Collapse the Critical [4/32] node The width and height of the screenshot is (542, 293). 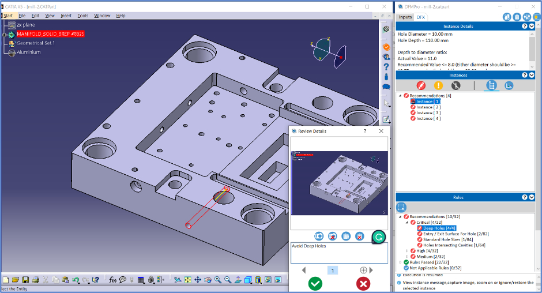[407, 223]
